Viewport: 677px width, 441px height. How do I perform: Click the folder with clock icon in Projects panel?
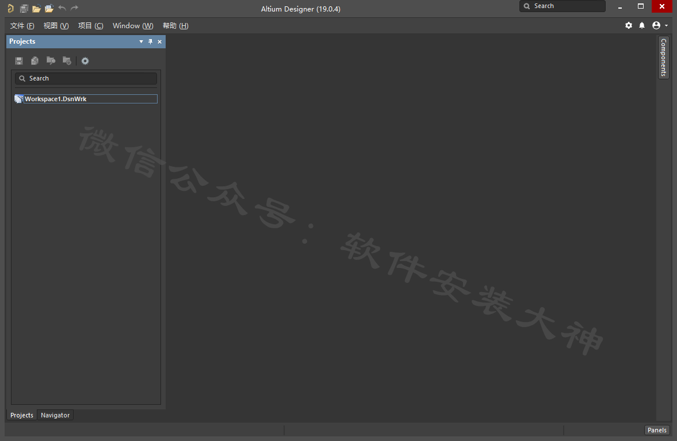click(67, 61)
